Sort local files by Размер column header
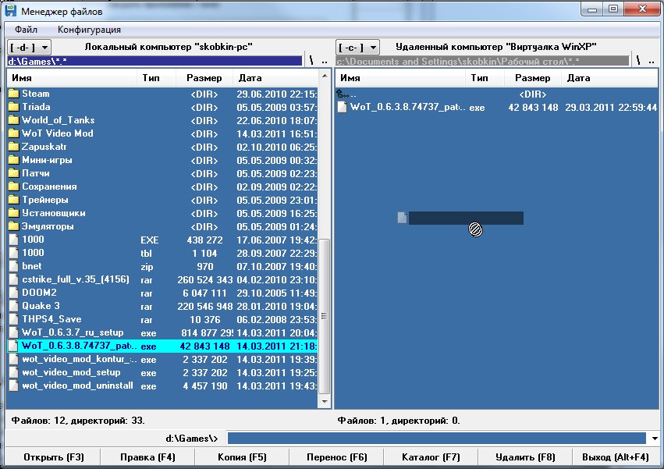Viewport: 664px width, 469px height. [204, 78]
